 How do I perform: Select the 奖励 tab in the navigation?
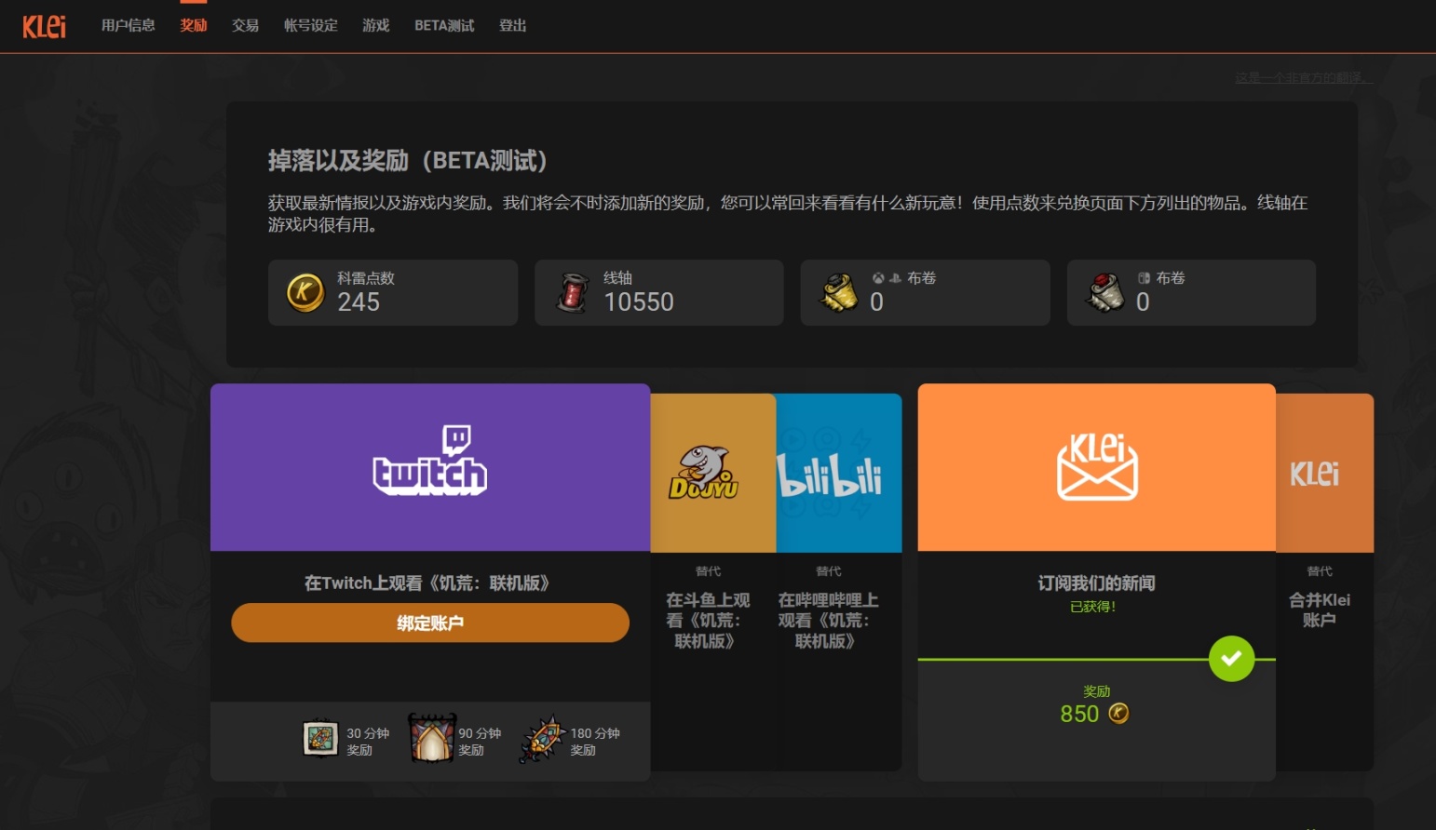click(194, 26)
